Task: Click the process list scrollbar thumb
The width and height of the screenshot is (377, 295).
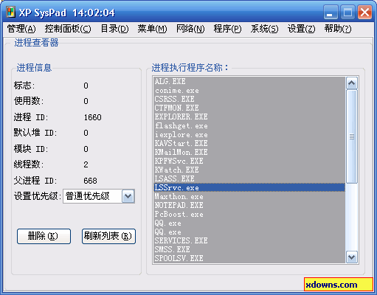Action: tap(352, 136)
